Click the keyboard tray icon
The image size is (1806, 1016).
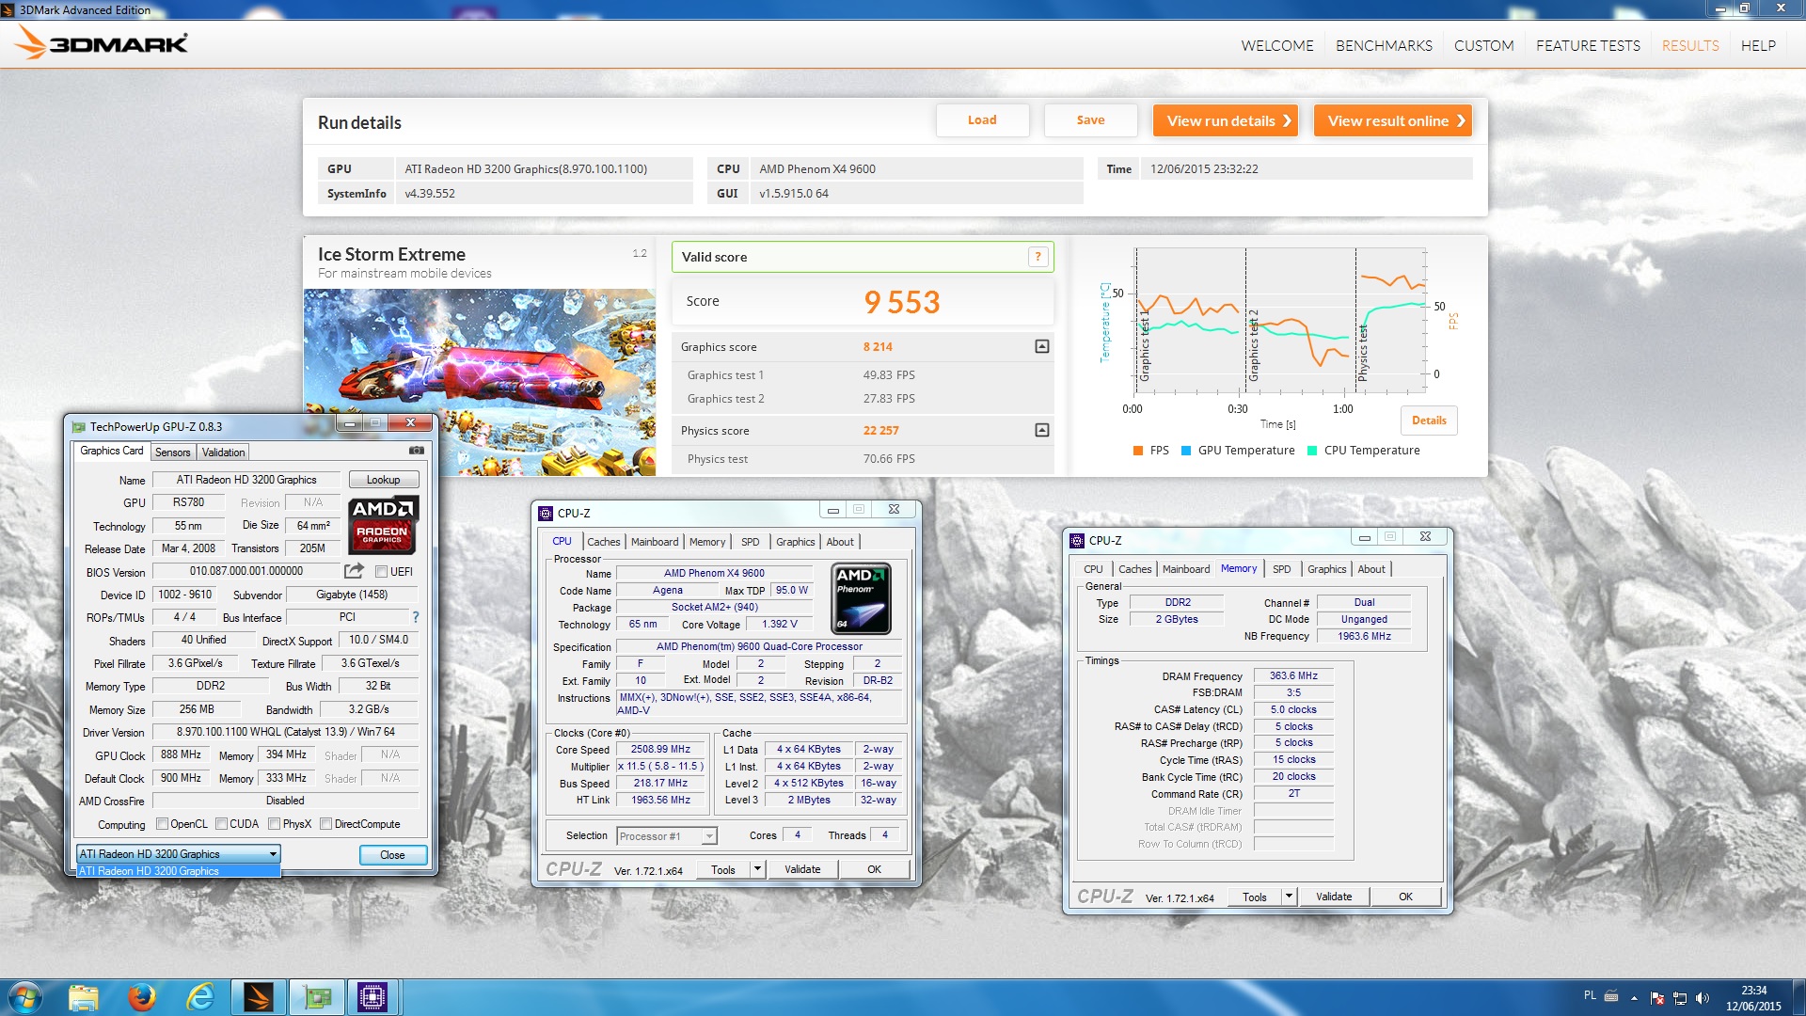tap(1611, 996)
